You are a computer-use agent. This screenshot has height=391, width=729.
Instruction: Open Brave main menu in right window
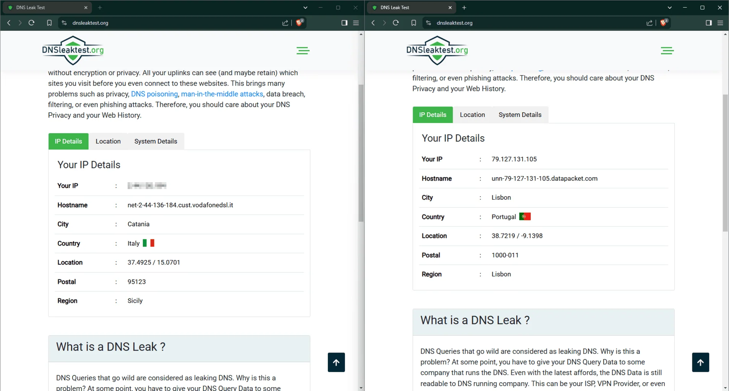pyautogui.click(x=720, y=23)
